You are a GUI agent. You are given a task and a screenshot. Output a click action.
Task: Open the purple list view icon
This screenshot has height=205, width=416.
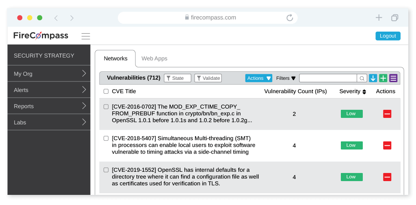point(393,78)
